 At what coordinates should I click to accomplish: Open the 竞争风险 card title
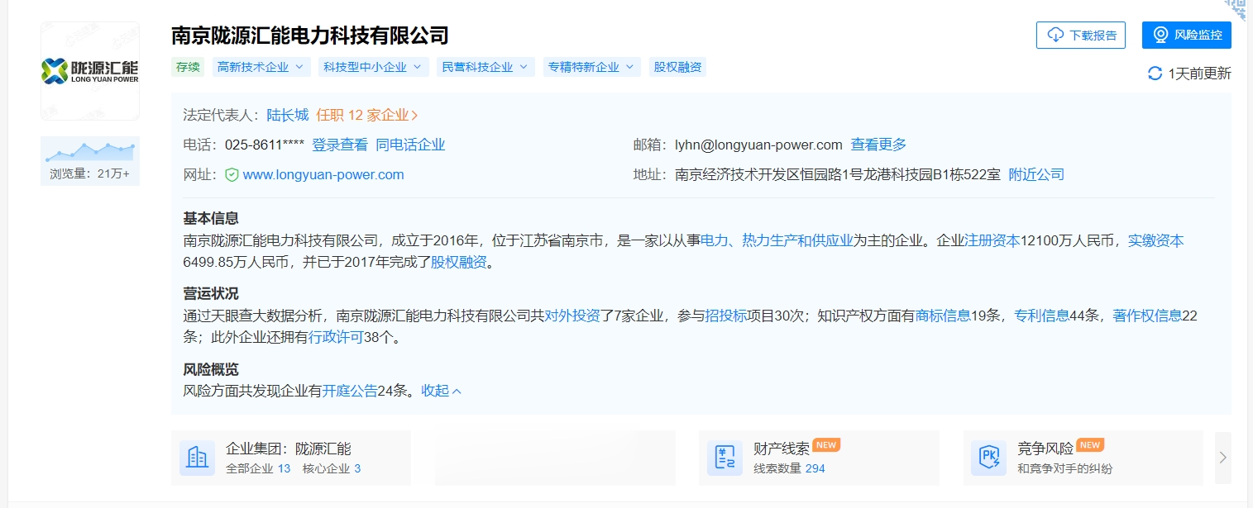tap(1045, 449)
